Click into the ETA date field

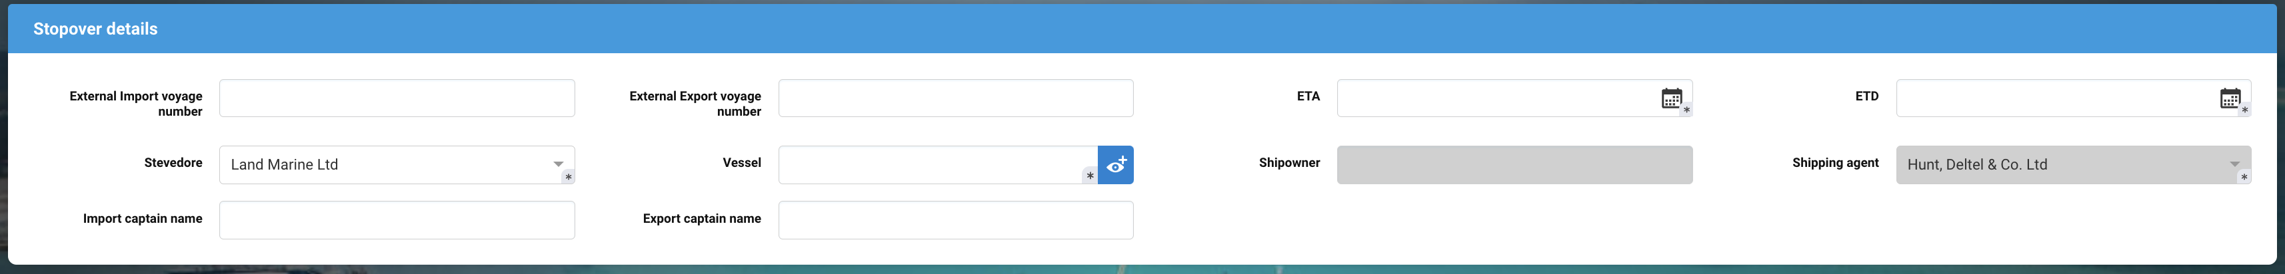pos(1494,98)
